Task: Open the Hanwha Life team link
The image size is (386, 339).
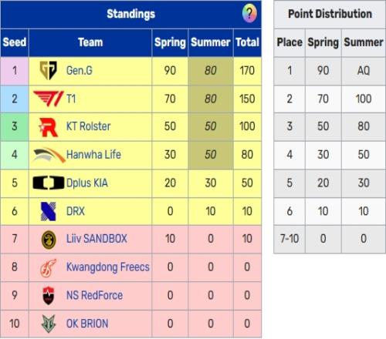Action: pos(93,155)
